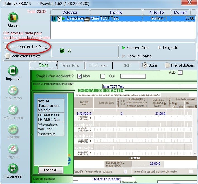The width and height of the screenshot is (198, 184).
Task: Click the ALD question mark help icon
Action: pyautogui.click(x=180, y=73)
